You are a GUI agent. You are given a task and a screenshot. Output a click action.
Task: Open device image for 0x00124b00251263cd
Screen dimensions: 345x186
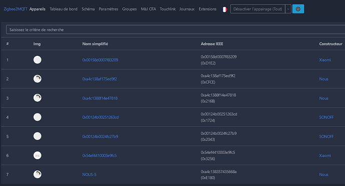38,117
